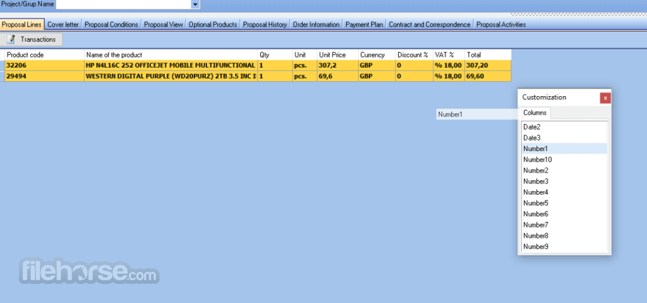Select Number7 in the columns list
Image resolution: width=647 pixels, height=303 pixels.
[x=564, y=225]
